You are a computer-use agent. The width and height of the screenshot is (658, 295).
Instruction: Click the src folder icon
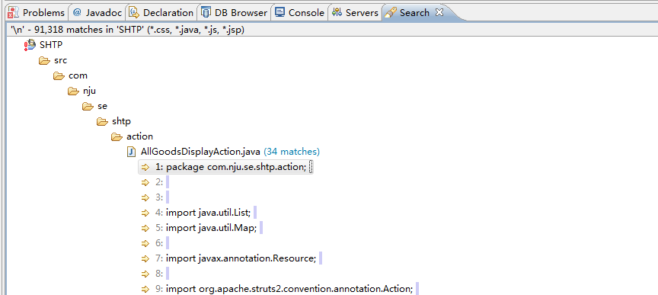click(x=44, y=60)
